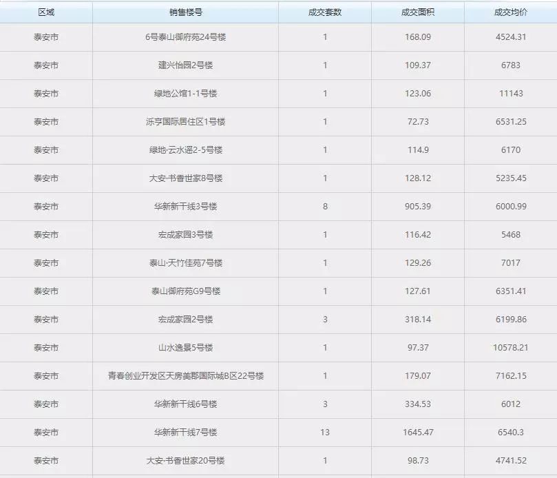Select the 华新新干线7号楼 cell

click(x=185, y=433)
